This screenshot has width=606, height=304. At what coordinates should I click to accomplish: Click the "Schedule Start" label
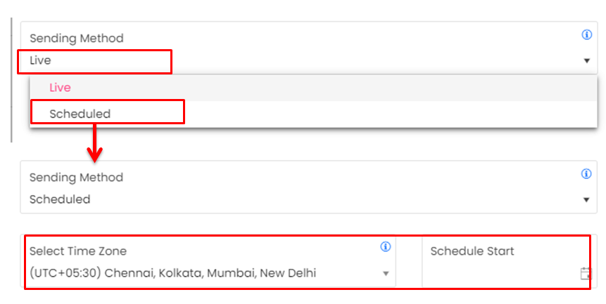pyautogui.click(x=472, y=251)
